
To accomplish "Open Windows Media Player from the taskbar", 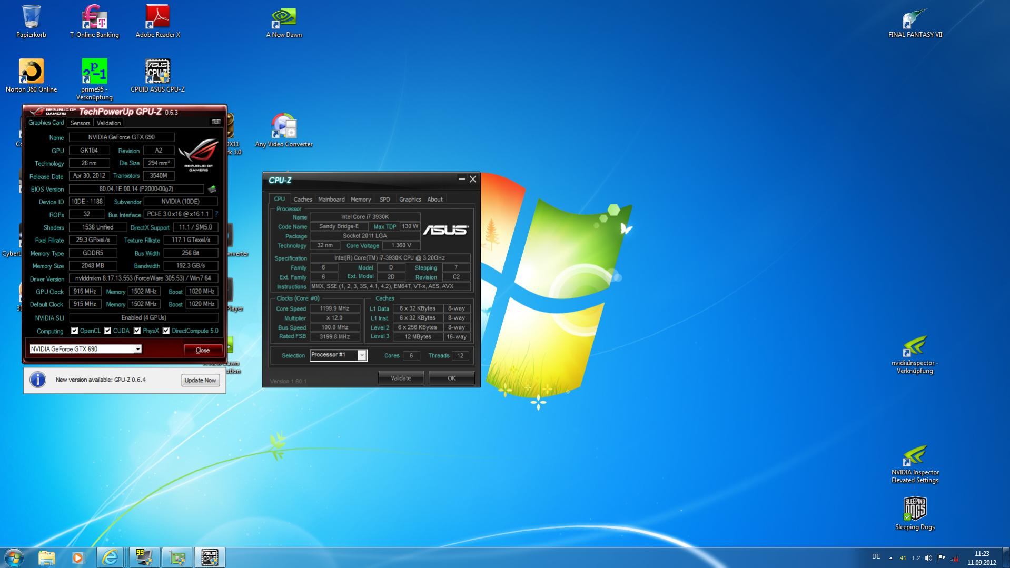I will pos(78,557).
